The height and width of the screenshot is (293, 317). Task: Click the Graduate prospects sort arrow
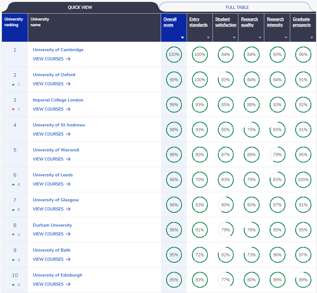click(312, 37)
